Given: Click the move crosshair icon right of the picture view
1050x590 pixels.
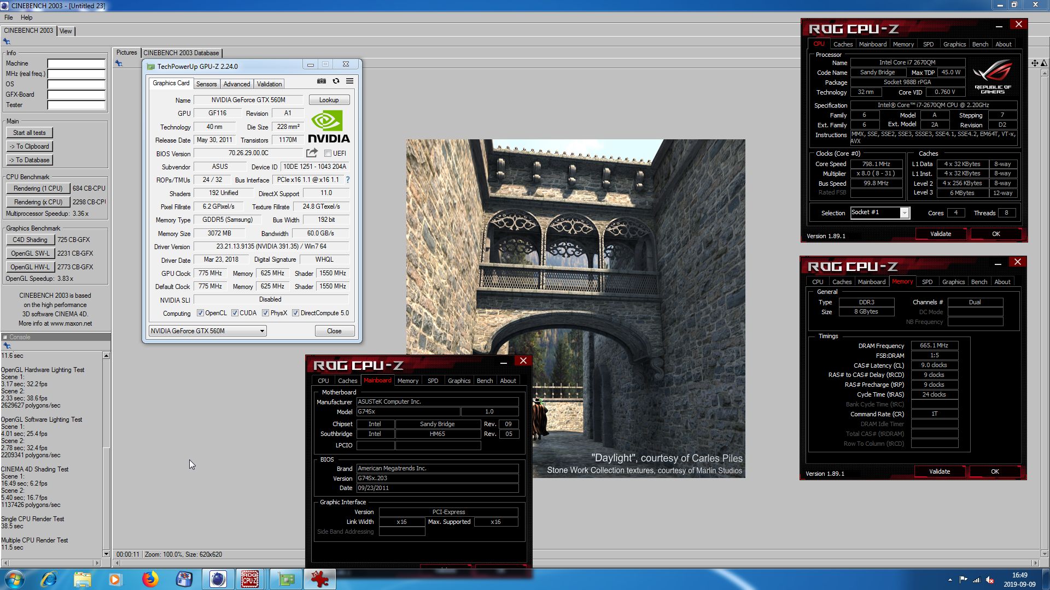Looking at the screenshot, I should pyautogui.click(x=1034, y=63).
